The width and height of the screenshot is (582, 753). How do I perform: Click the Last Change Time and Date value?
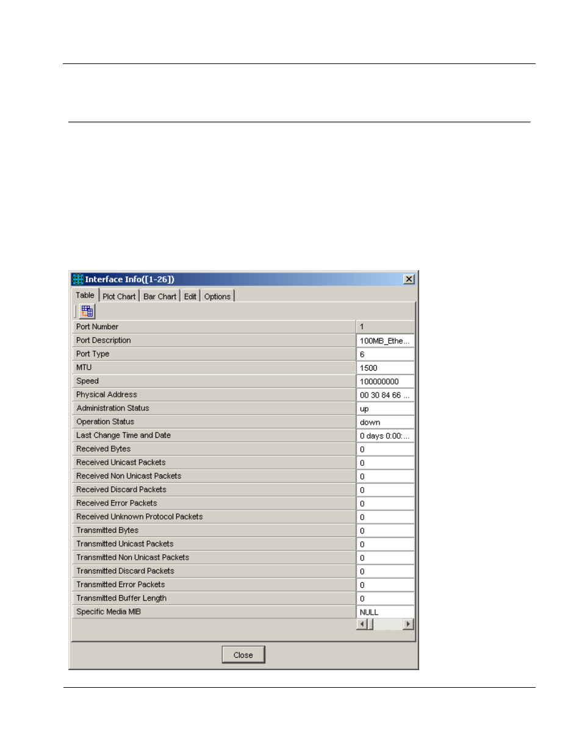[x=385, y=435]
